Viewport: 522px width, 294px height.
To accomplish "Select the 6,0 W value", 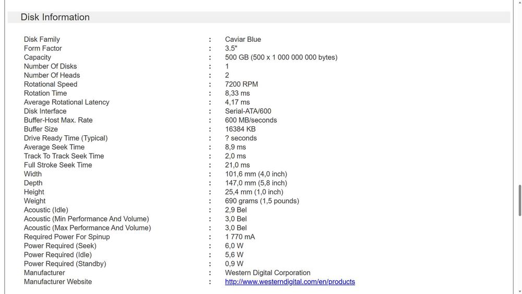I will (234, 246).
